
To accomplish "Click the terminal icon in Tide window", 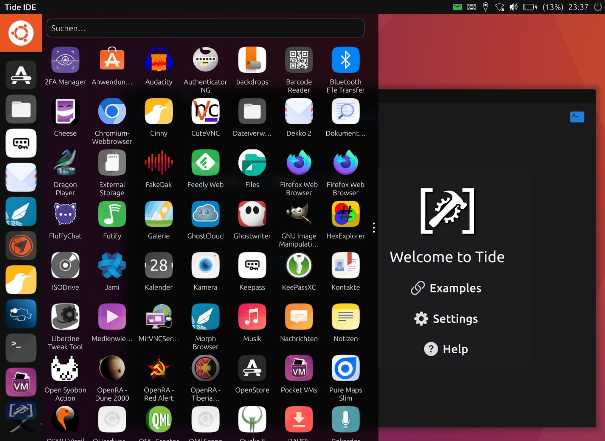I will pyautogui.click(x=577, y=117).
